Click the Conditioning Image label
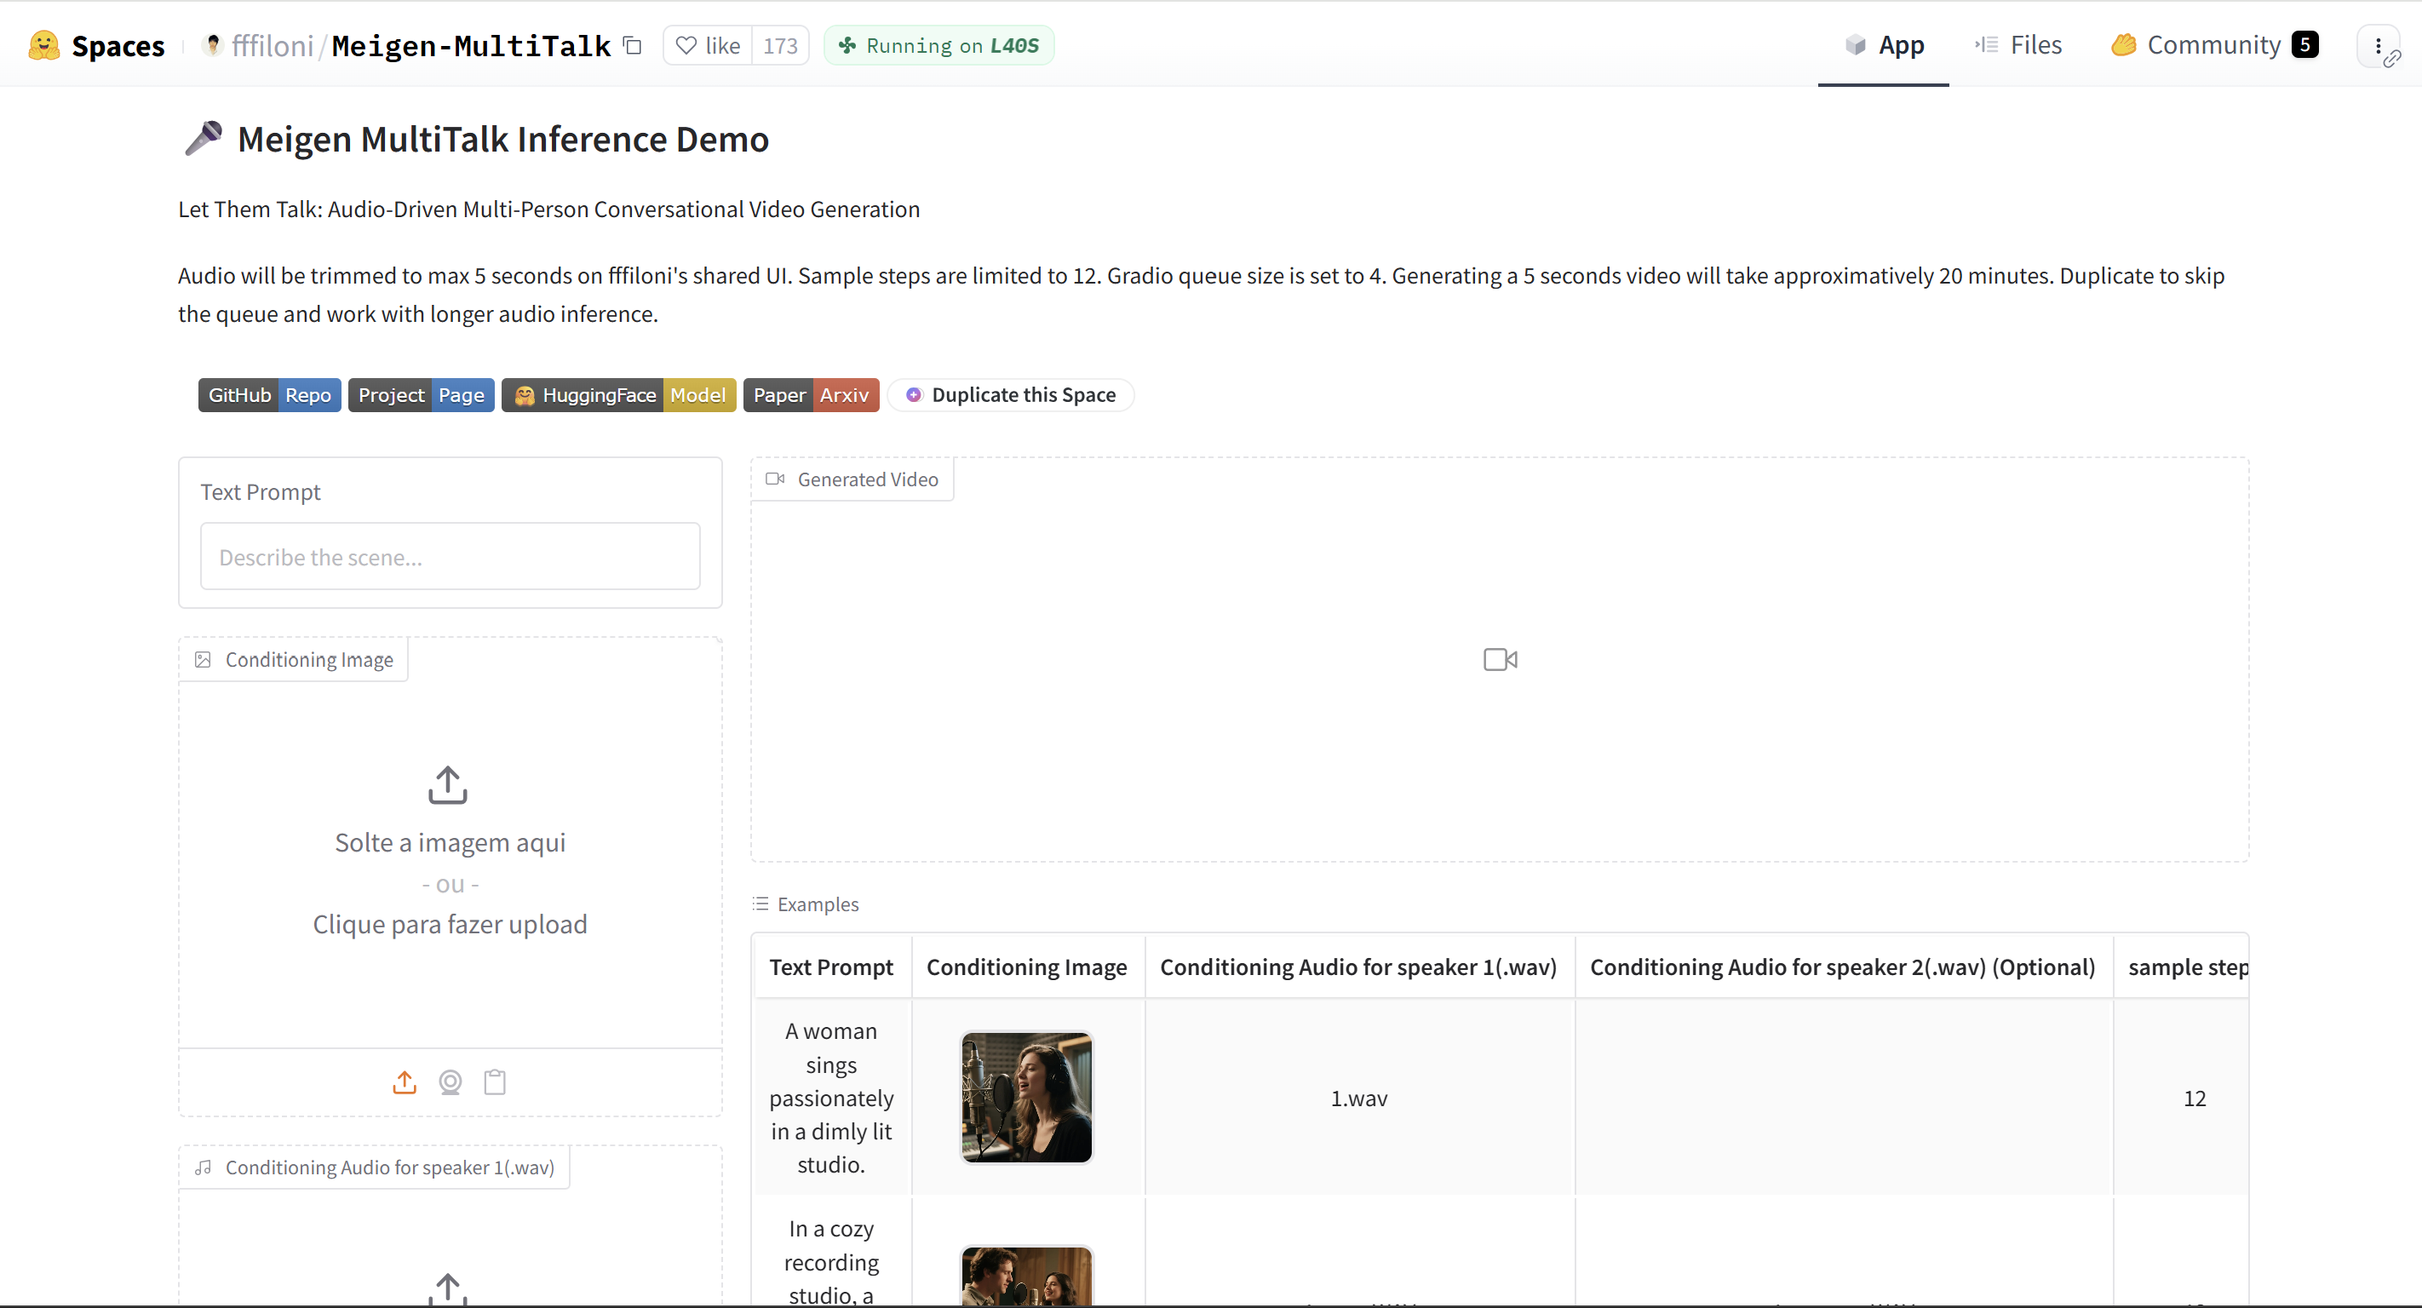This screenshot has height=1308, width=2422. [293, 660]
